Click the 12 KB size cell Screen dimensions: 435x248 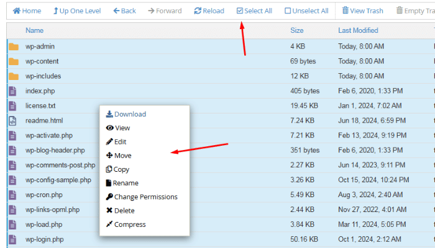coord(300,76)
